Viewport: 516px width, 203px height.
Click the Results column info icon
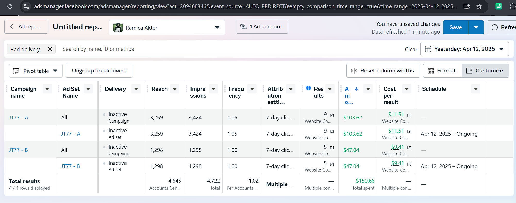[309, 88]
